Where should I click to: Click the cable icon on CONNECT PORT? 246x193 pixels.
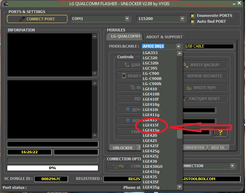point(22,19)
